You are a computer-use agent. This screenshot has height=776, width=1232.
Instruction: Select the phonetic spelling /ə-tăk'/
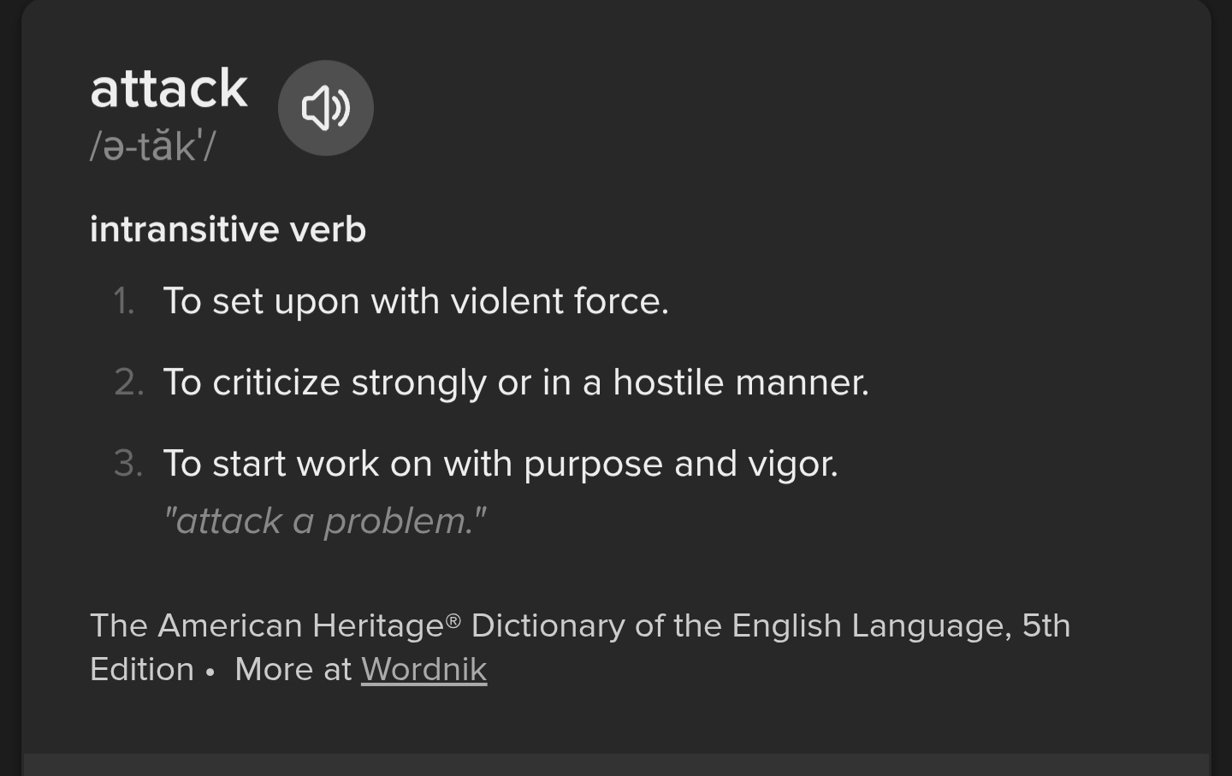tap(152, 145)
